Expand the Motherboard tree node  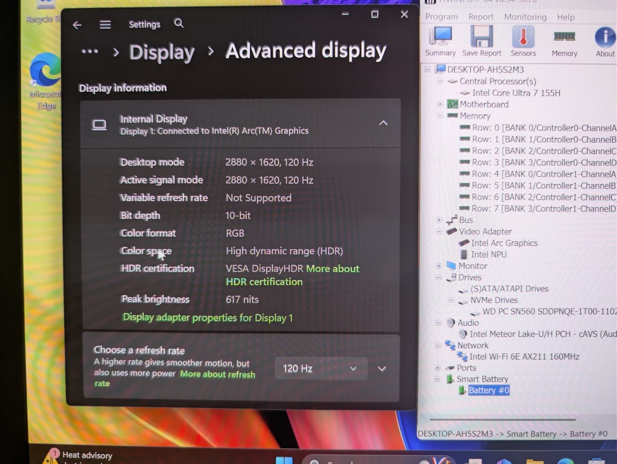[440, 104]
